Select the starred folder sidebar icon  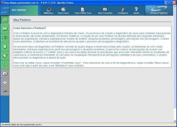(5, 74)
